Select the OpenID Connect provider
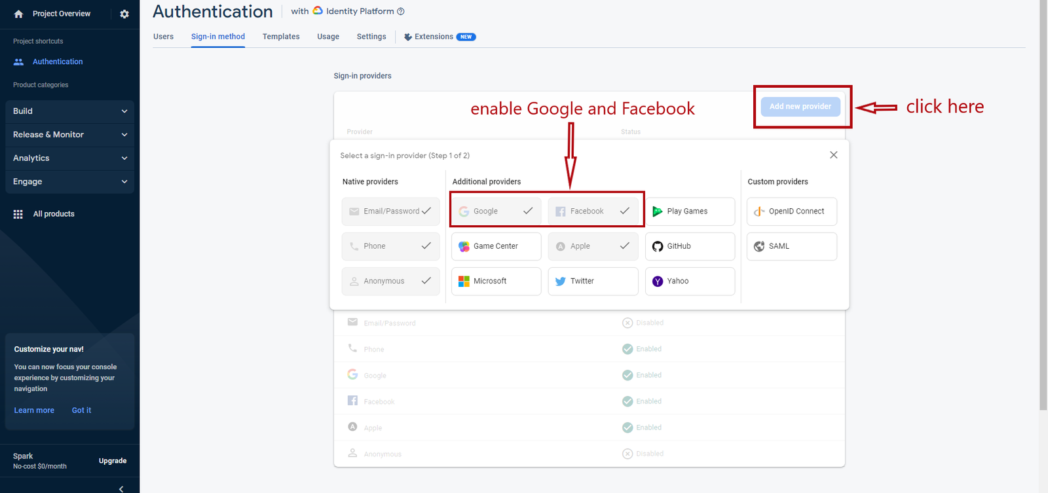This screenshot has height=493, width=1048. coord(792,211)
